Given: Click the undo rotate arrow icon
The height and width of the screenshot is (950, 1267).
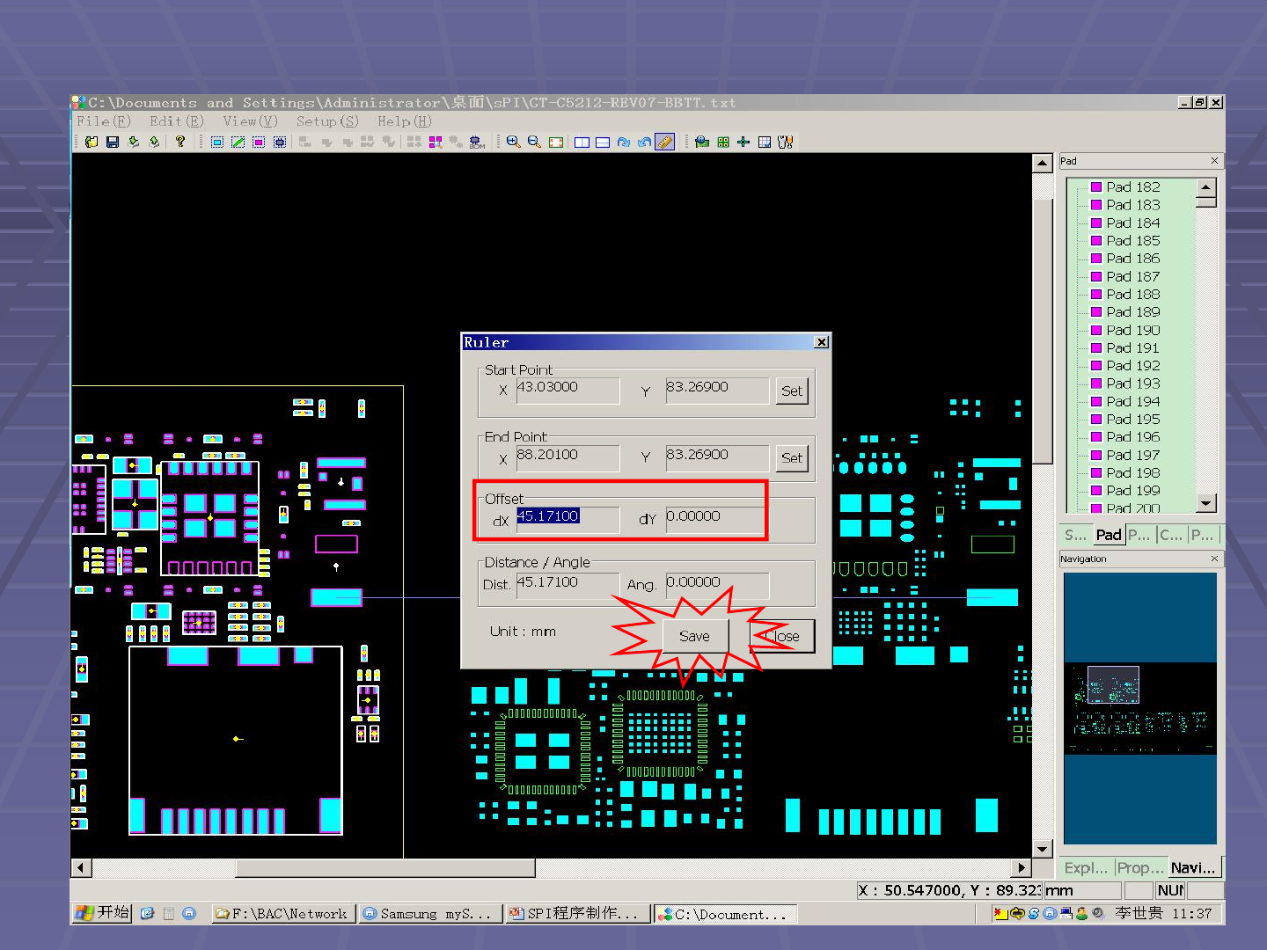Looking at the screenshot, I should [x=645, y=142].
